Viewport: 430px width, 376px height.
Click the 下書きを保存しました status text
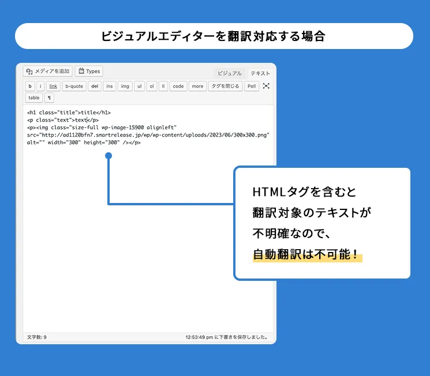[226, 337]
